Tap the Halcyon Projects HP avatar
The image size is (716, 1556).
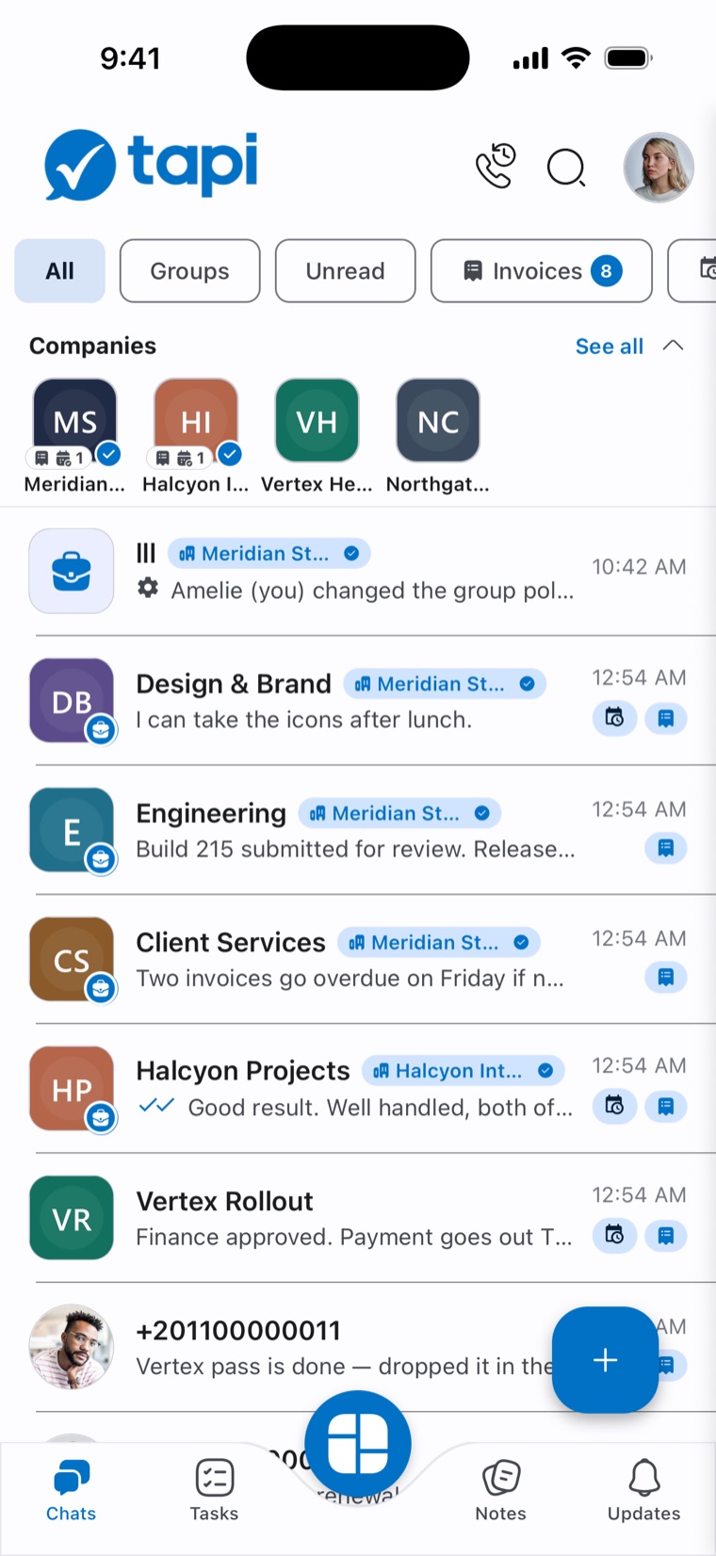(72, 1088)
